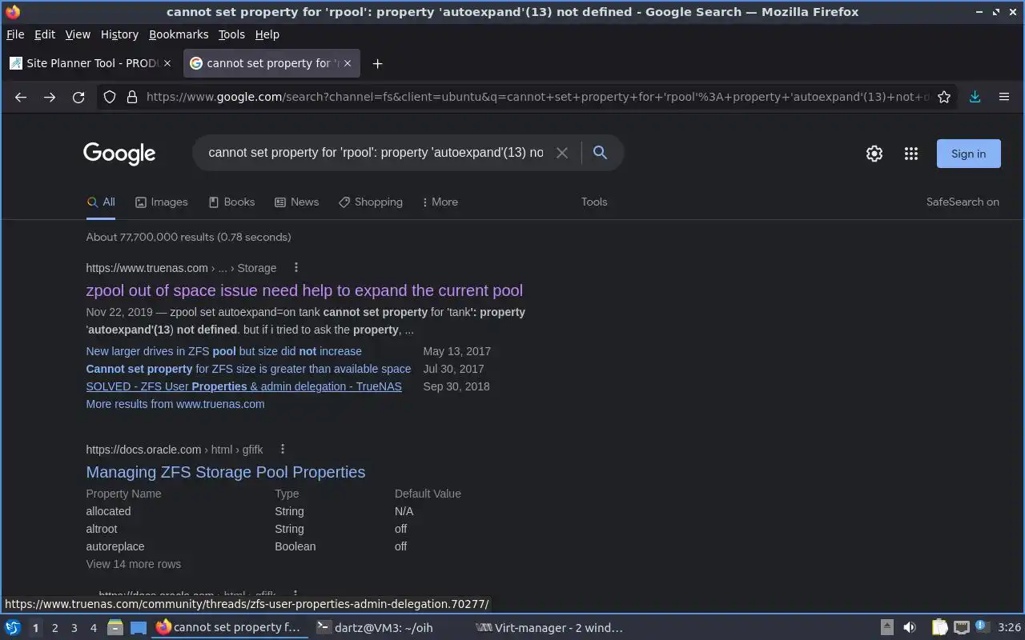Go forward using the browser forward arrow
This screenshot has height=640, width=1025.
[50, 97]
